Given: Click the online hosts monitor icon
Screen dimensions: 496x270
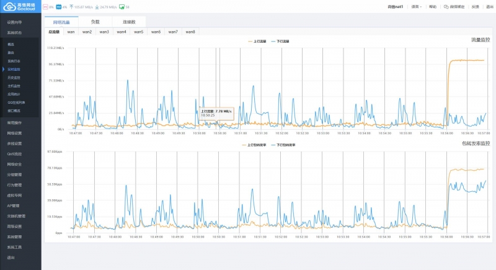Looking at the screenshot, I should [121, 7].
